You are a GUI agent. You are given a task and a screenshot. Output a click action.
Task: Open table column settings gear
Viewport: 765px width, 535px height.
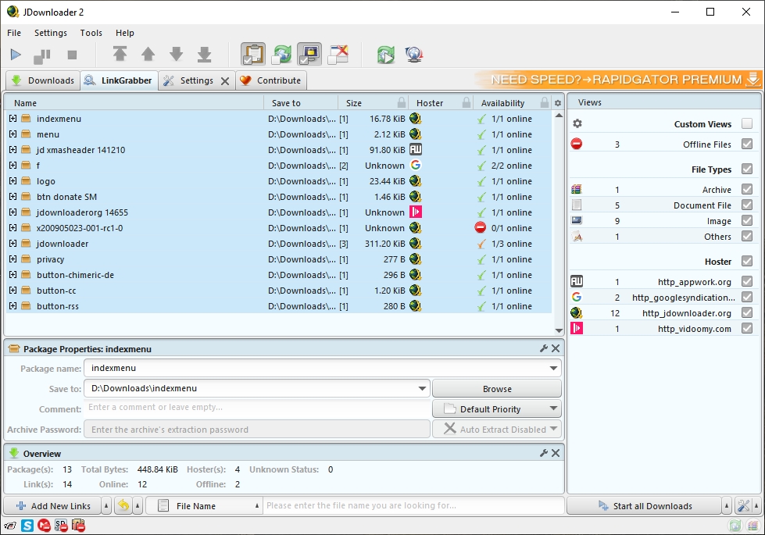pyautogui.click(x=558, y=103)
